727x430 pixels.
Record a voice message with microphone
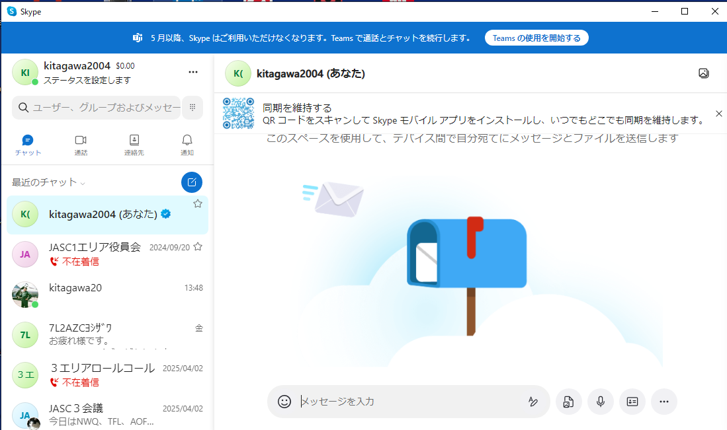[x=601, y=402]
